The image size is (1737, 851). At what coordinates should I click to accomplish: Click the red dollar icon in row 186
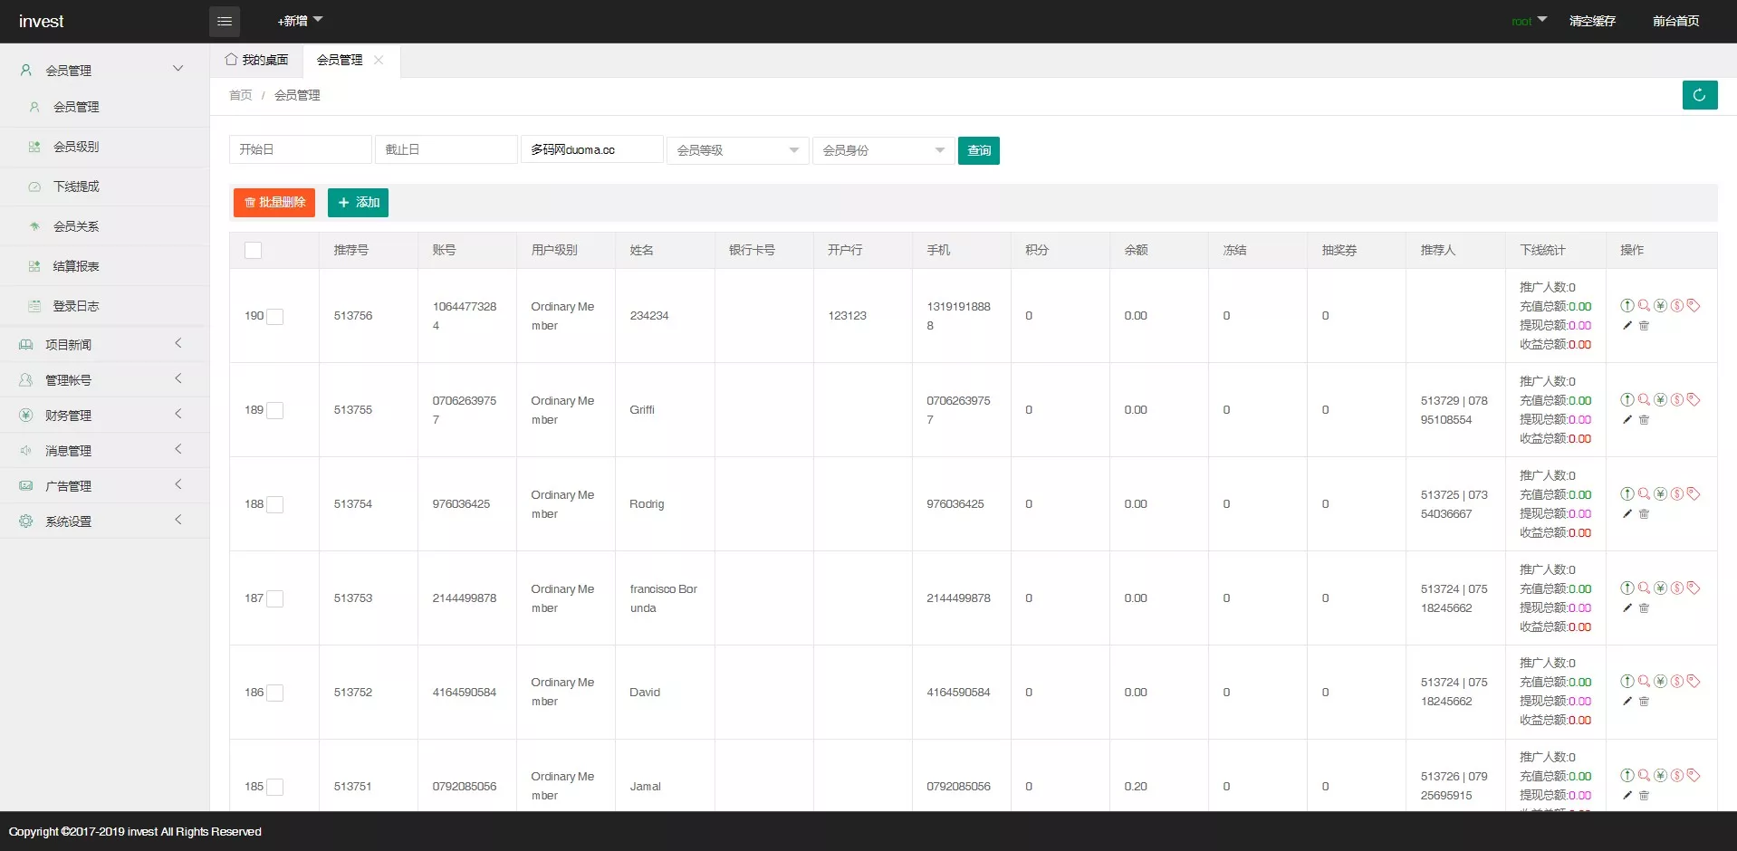1677,682
